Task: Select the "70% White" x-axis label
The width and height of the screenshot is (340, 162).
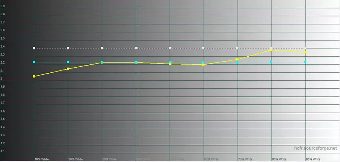Action: pos(245,159)
